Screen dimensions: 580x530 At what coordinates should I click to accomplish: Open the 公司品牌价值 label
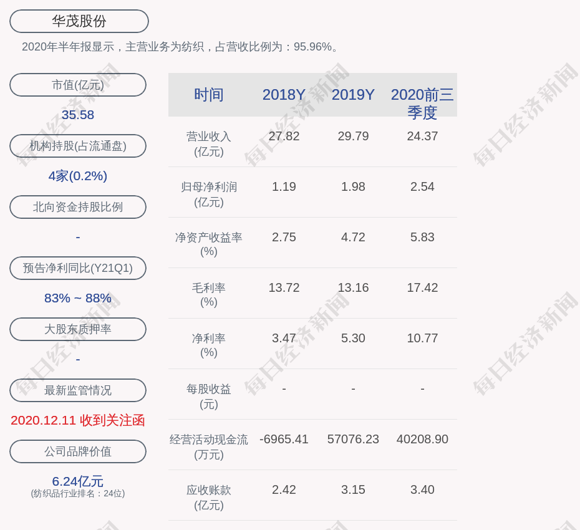pos(78,451)
